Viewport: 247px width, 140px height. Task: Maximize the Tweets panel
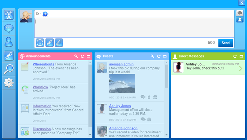pyautogui.click(x=165, y=56)
